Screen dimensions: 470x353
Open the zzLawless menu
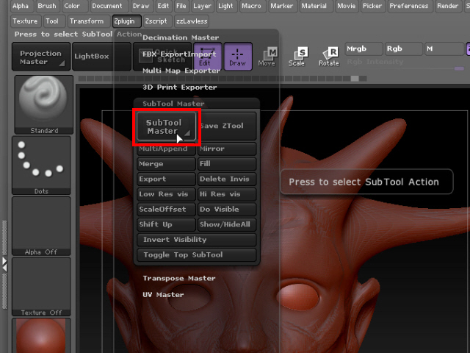click(x=192, y=21)
